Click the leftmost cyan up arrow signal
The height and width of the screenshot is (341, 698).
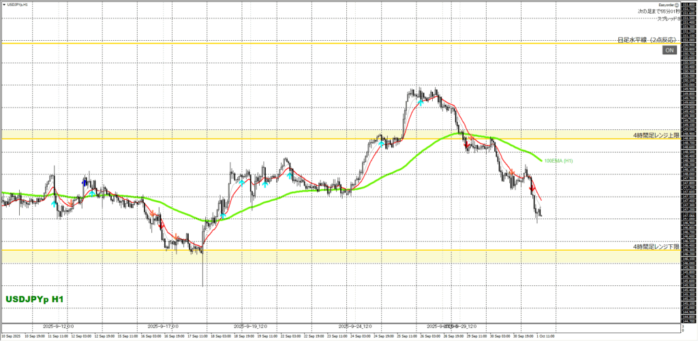(x=55, y=204)
